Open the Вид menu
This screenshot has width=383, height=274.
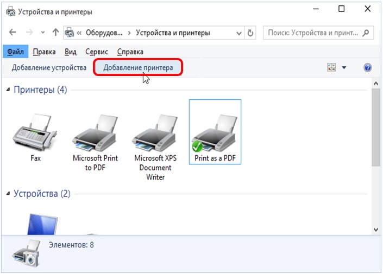click(70, 52)
